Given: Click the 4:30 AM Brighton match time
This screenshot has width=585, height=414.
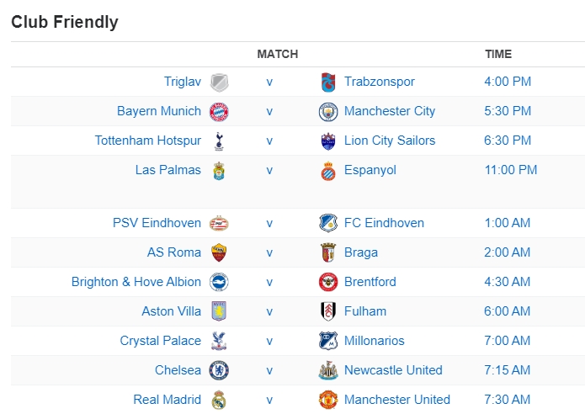Looking at the screenshot, I should pos(508,282).
